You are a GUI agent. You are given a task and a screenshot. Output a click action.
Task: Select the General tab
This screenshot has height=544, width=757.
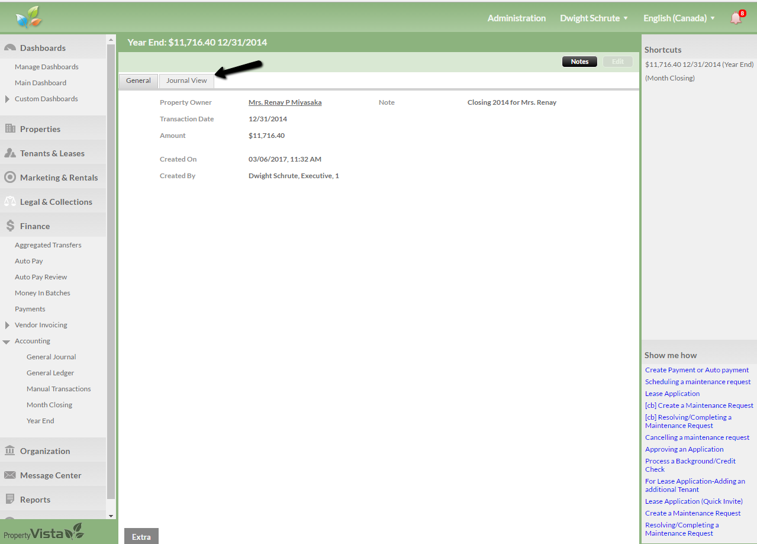138,81
